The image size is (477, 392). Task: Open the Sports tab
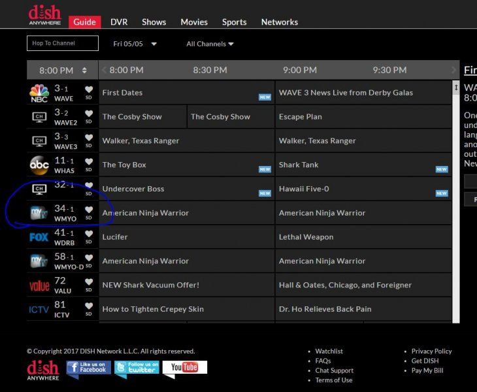[234, 22]
